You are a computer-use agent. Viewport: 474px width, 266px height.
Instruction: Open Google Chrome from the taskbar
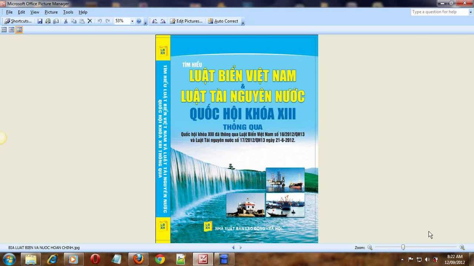click(160, 259)
